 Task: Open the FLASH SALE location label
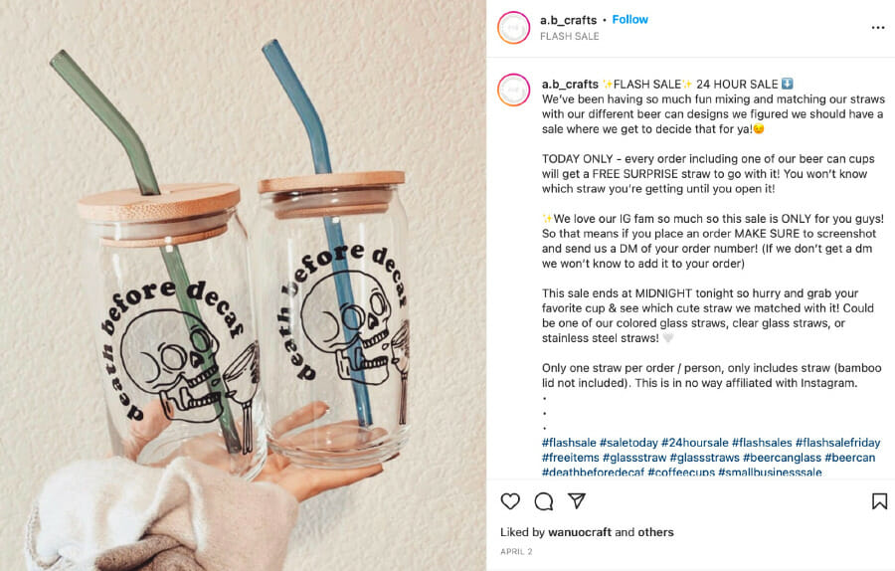[569, 36]
